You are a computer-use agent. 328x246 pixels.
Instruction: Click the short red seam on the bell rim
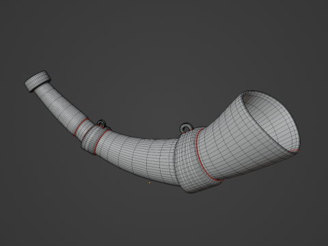(x=295, y=150)
